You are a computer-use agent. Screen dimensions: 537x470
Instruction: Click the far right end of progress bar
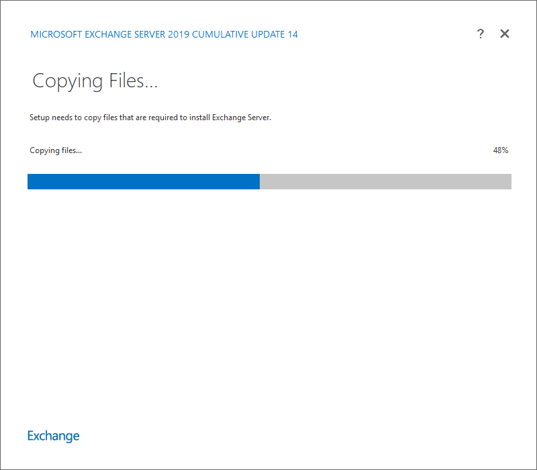tap(508, 181)
